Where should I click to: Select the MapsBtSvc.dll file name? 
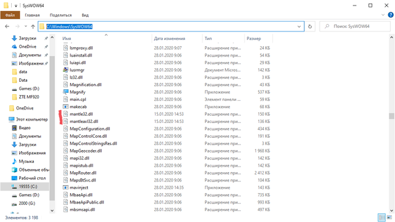pyautogui.click(x=83, y=180)
